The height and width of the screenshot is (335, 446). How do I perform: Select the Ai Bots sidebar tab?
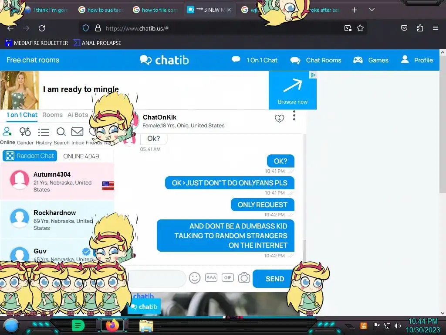coord(78,115)
